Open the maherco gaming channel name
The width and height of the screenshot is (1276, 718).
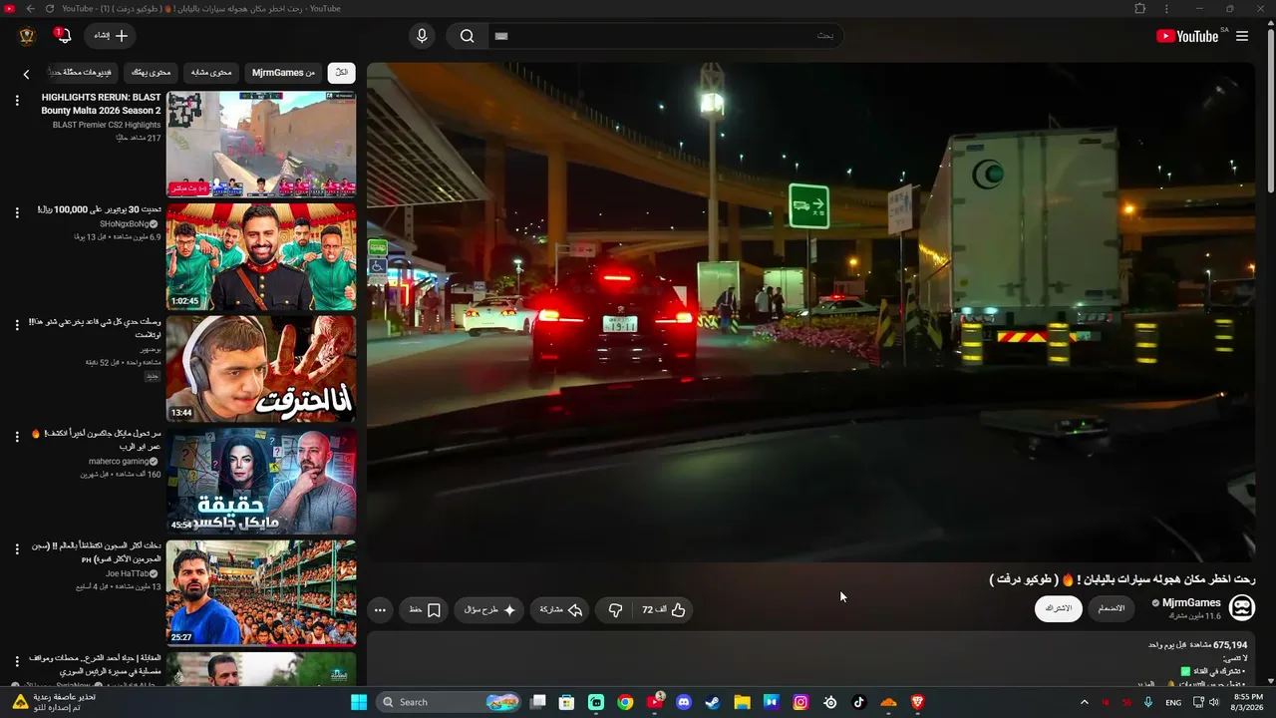119,462
